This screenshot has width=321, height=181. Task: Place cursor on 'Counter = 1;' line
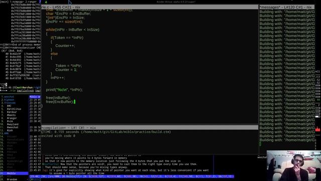[x=66, y=70]
